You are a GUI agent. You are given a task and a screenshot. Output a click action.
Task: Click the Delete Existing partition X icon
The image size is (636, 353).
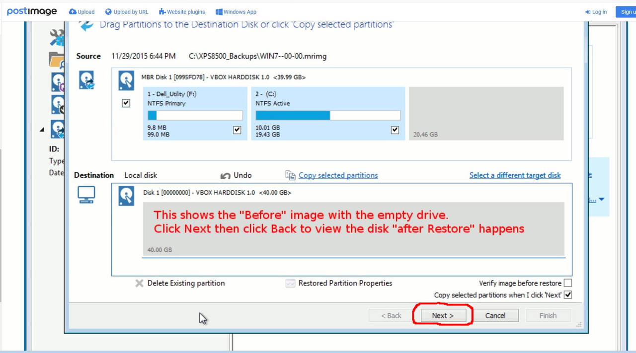(x=140, y=283)
